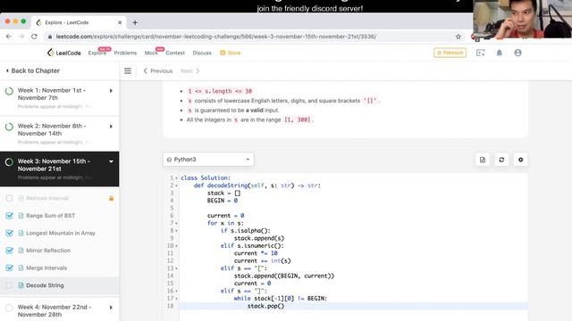Collapse Week 3: November 15th arrow
Viewport: 572px width, 321px height.
click(111, 161)
